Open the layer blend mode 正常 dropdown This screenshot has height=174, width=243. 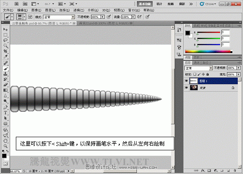coord(210,68)
